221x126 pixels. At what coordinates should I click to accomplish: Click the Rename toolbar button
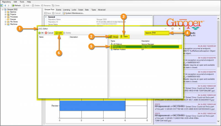pyautogui.click(x=46, y=6)
